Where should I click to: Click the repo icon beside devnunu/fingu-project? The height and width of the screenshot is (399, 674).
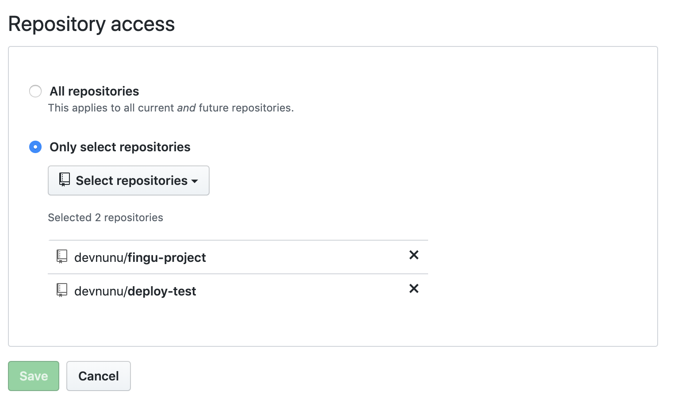pos(62,257)
